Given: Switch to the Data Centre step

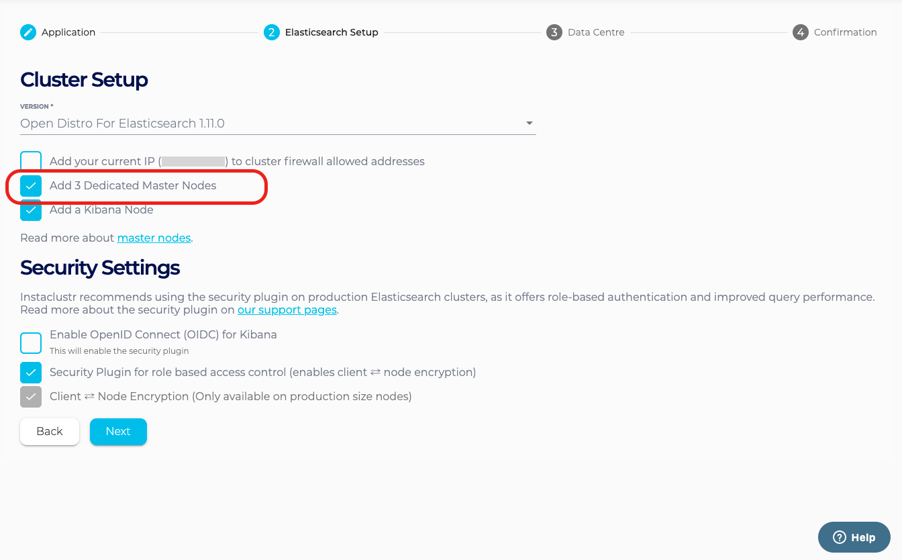Looking at the screenshot, I should point(597,32).
